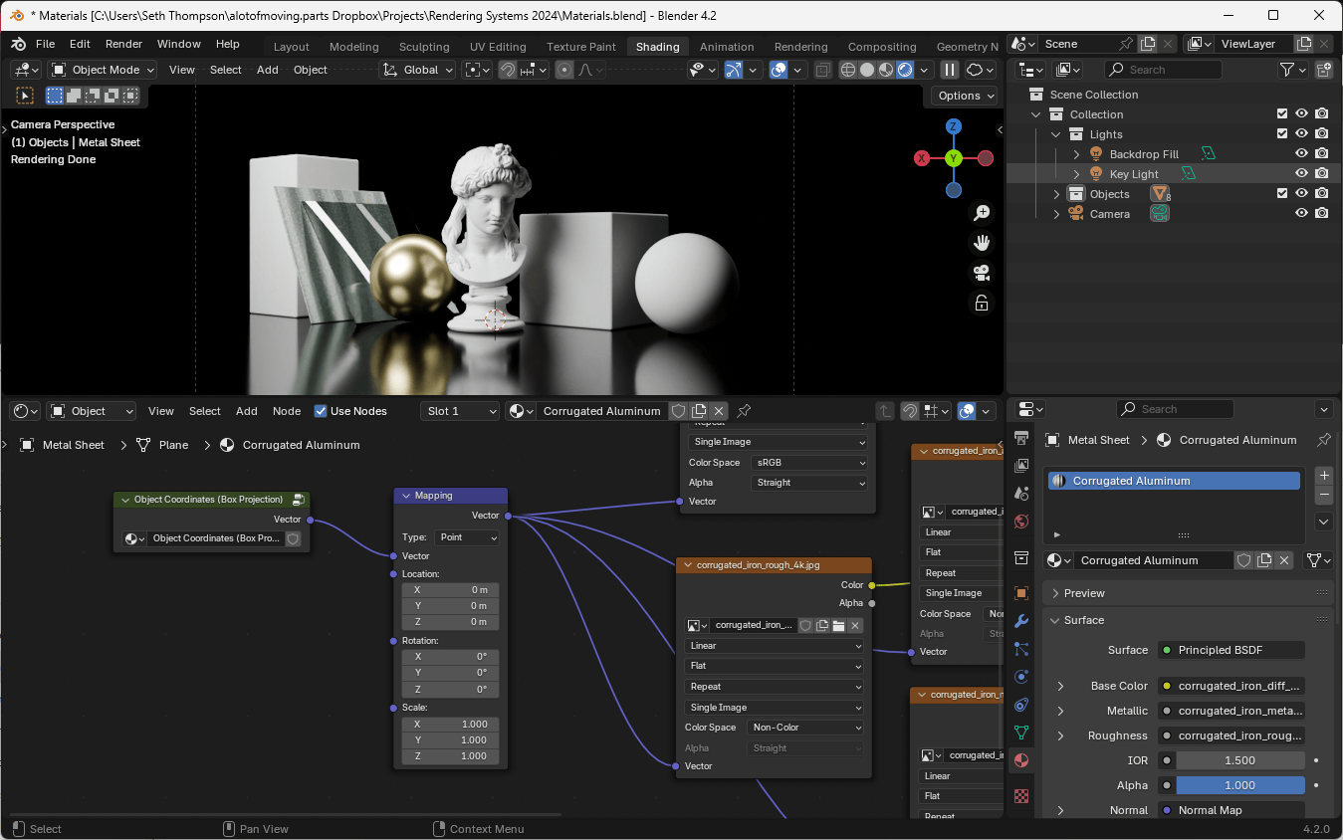Pause the viewport render preview
This screenshot has width=1343, height=840.
pos(950,70)
